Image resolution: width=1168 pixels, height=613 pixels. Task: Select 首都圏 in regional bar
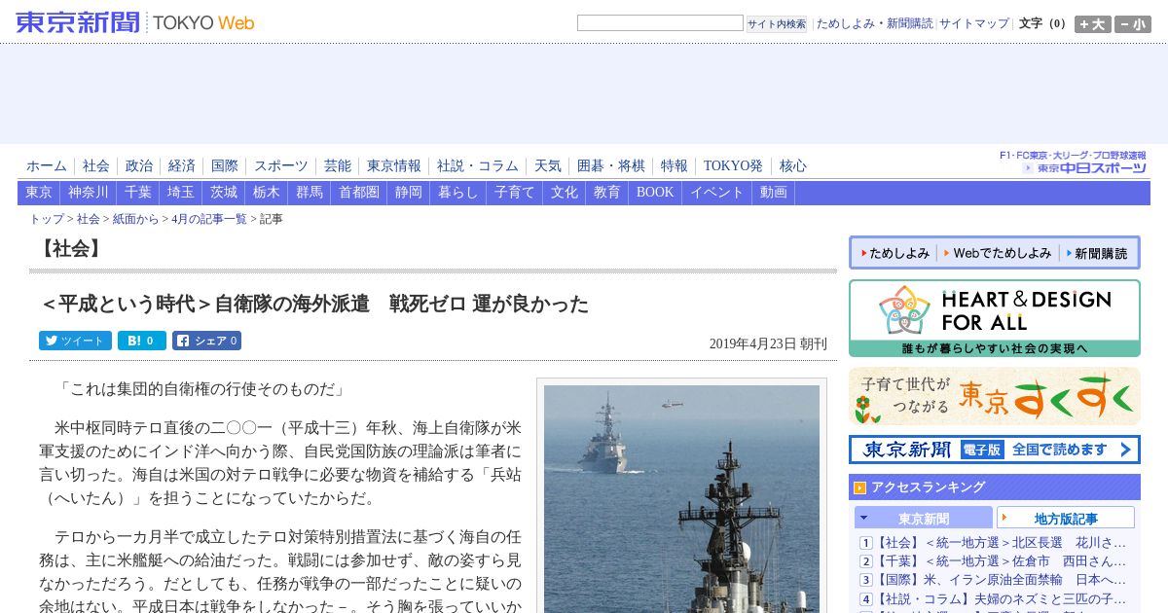click(359, 193)
